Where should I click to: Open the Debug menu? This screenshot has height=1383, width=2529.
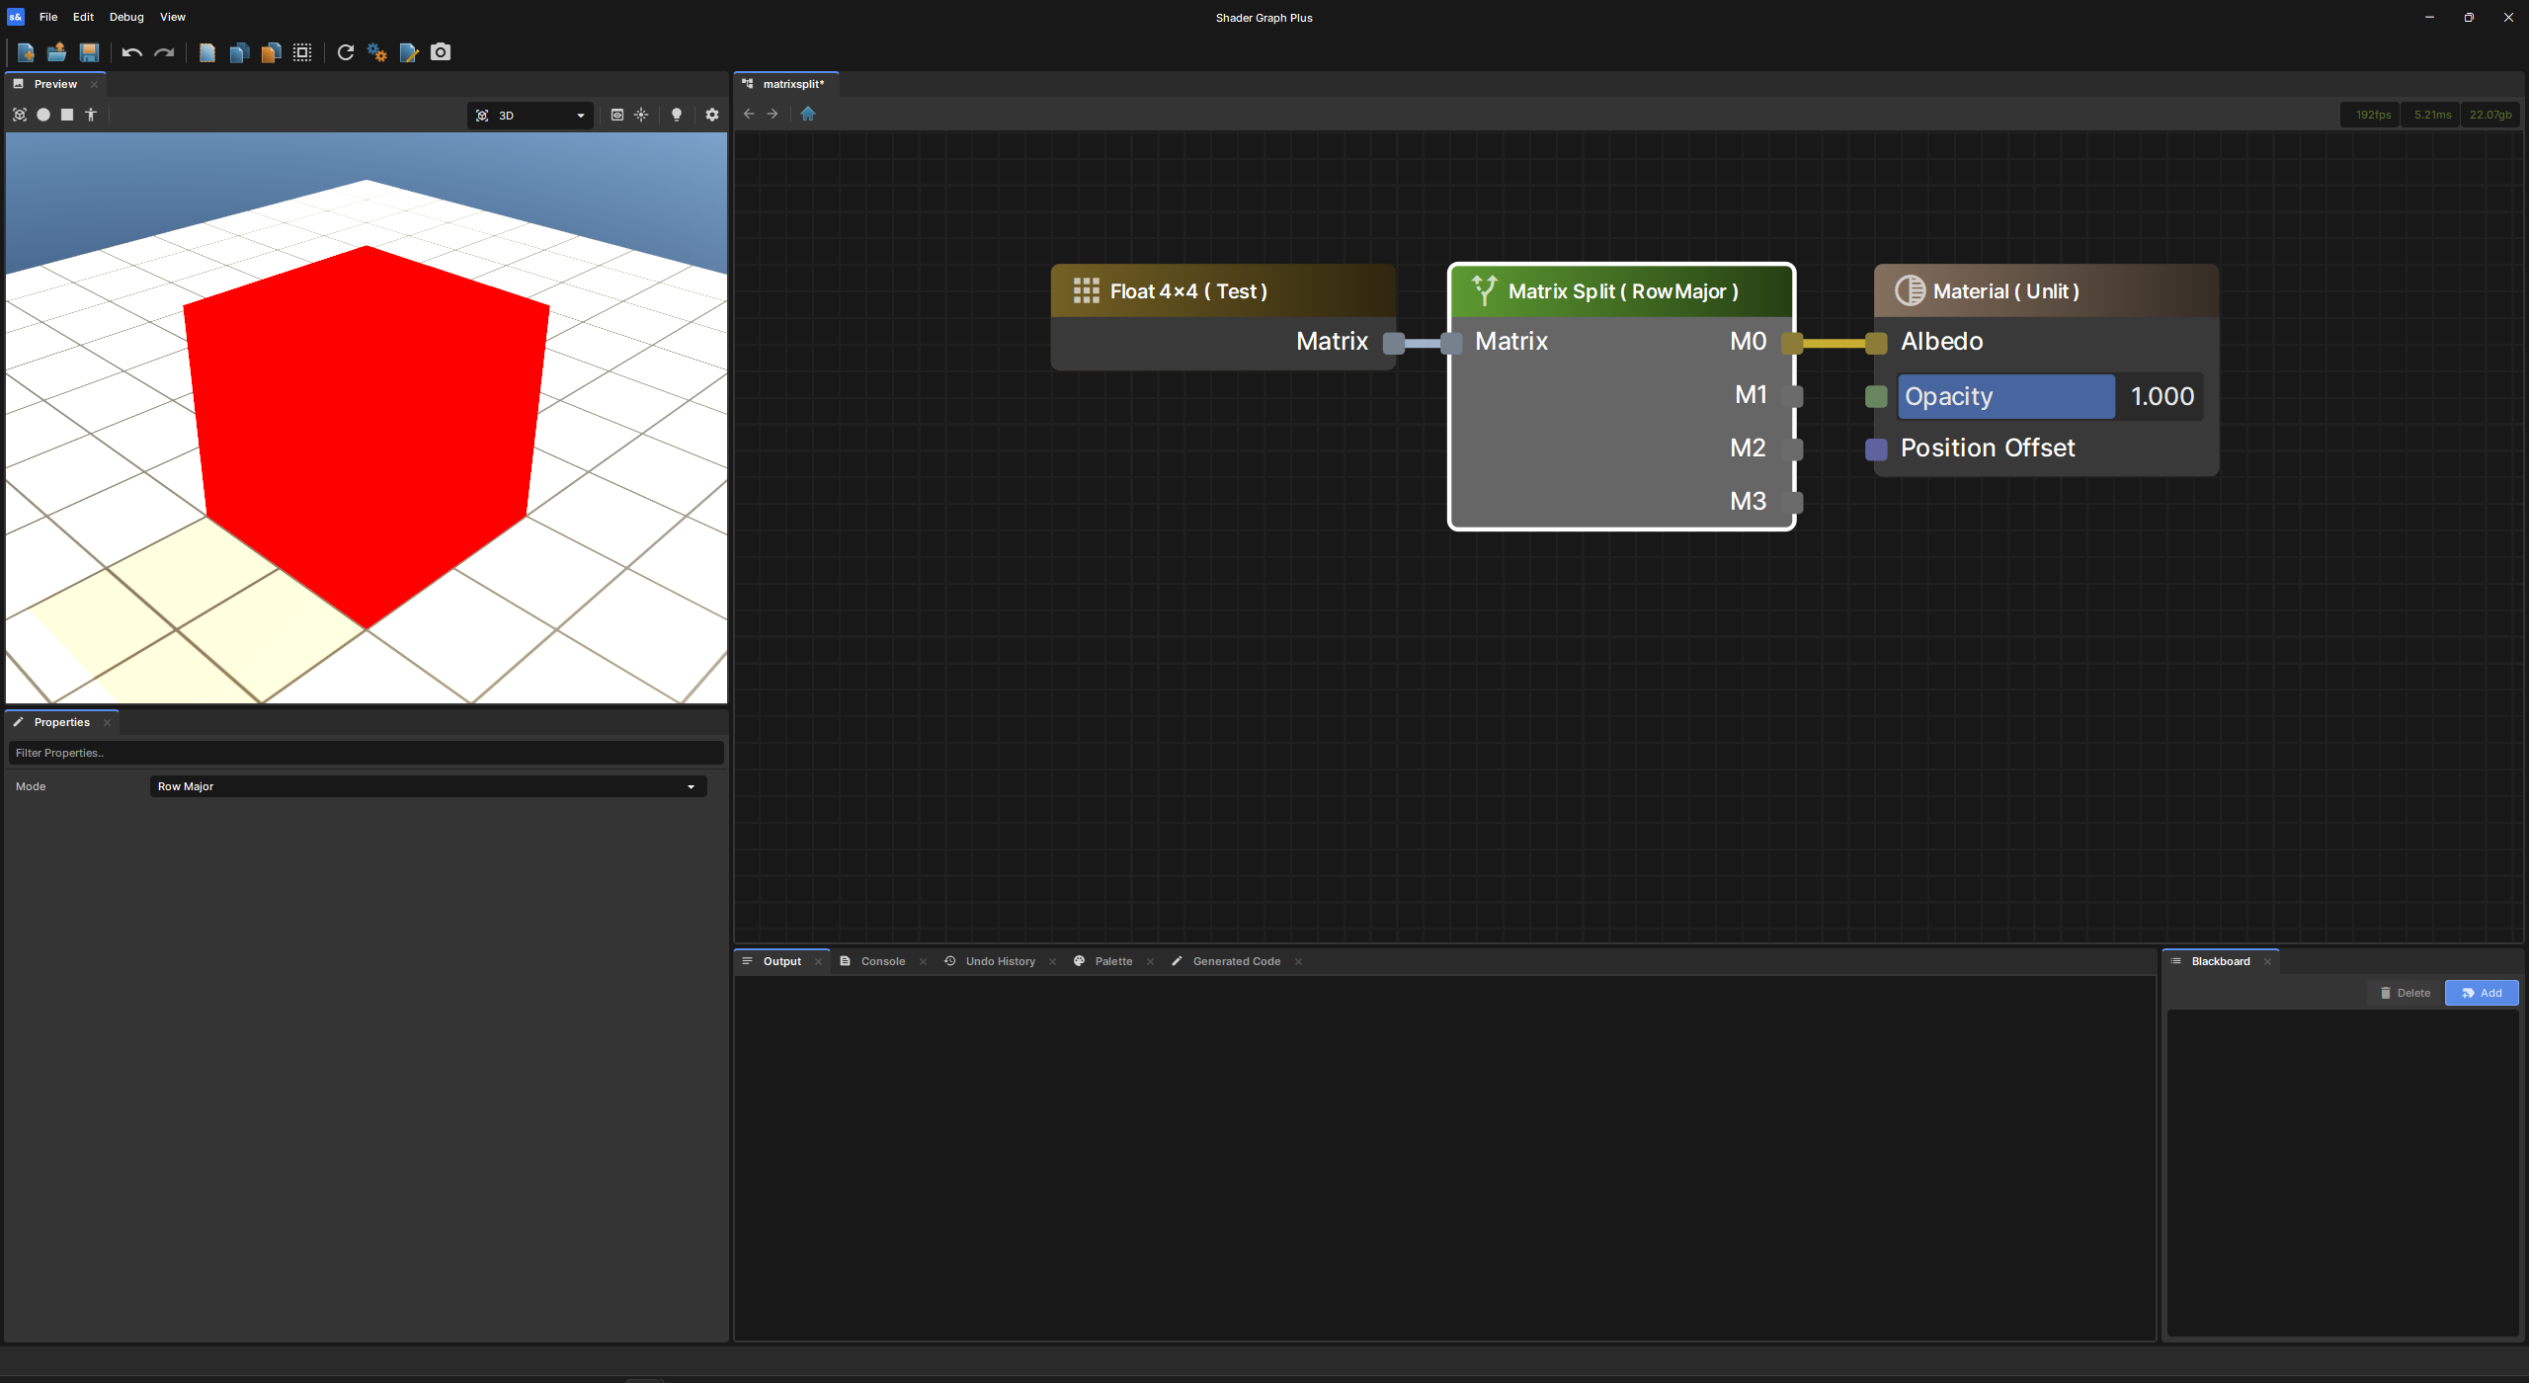pos(126,17)
